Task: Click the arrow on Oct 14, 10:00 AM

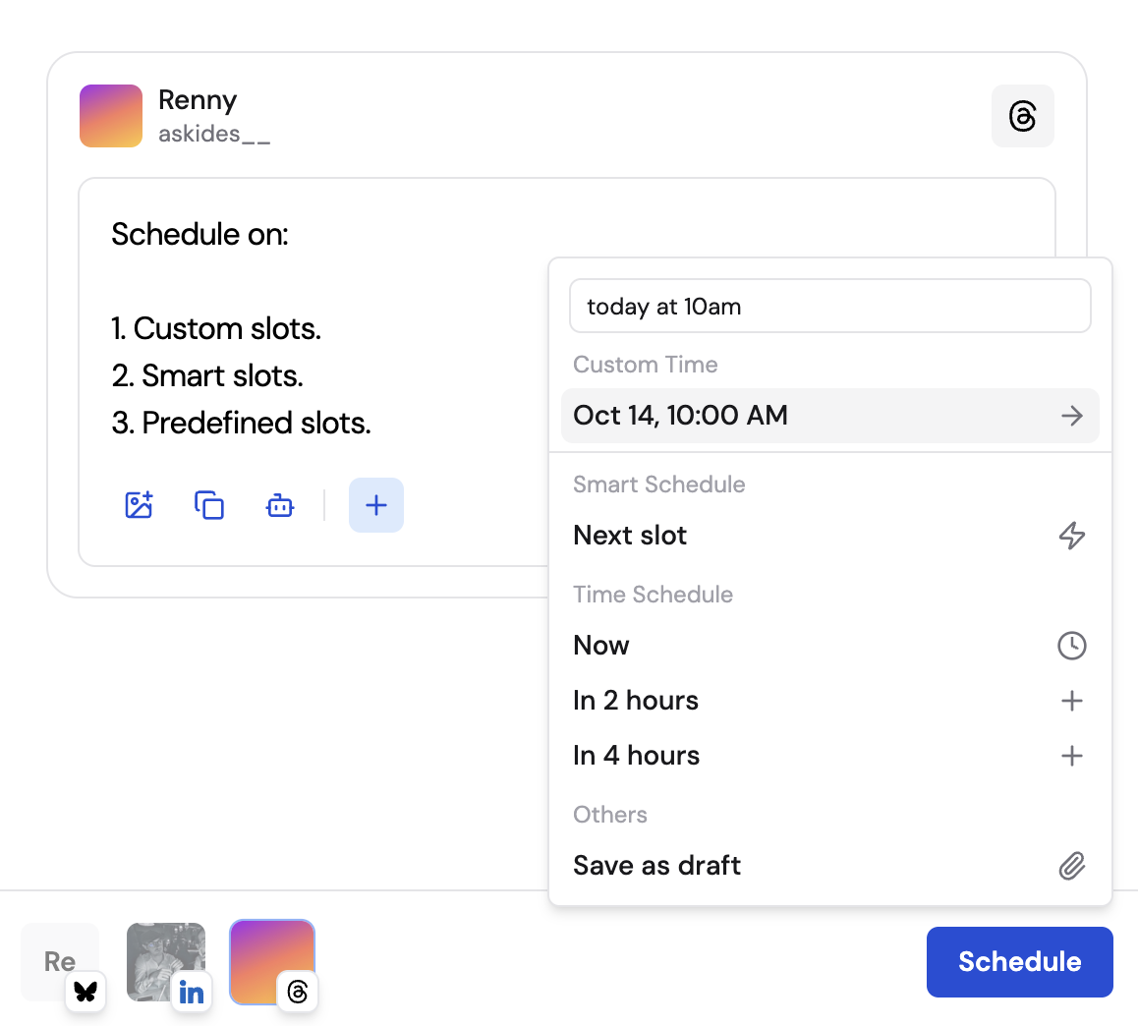Action: pyautogui.click(x=1071, y=416)
